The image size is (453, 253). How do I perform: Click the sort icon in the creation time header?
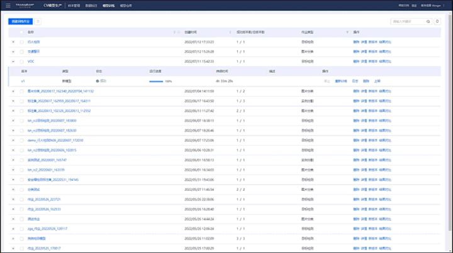(x=230, y=32)
